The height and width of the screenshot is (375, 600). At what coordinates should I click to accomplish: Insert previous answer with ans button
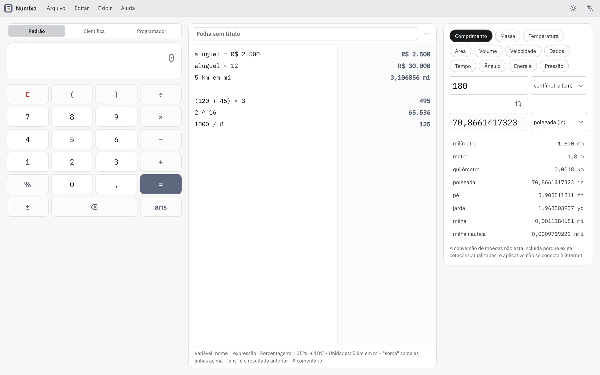pos(161,207)
